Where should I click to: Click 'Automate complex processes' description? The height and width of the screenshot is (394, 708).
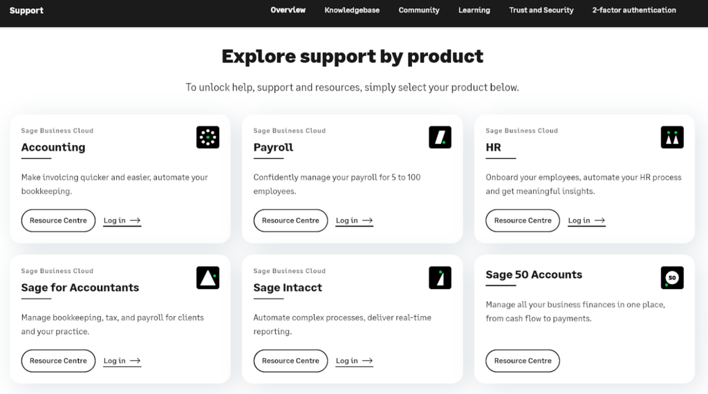pos(342,324)
